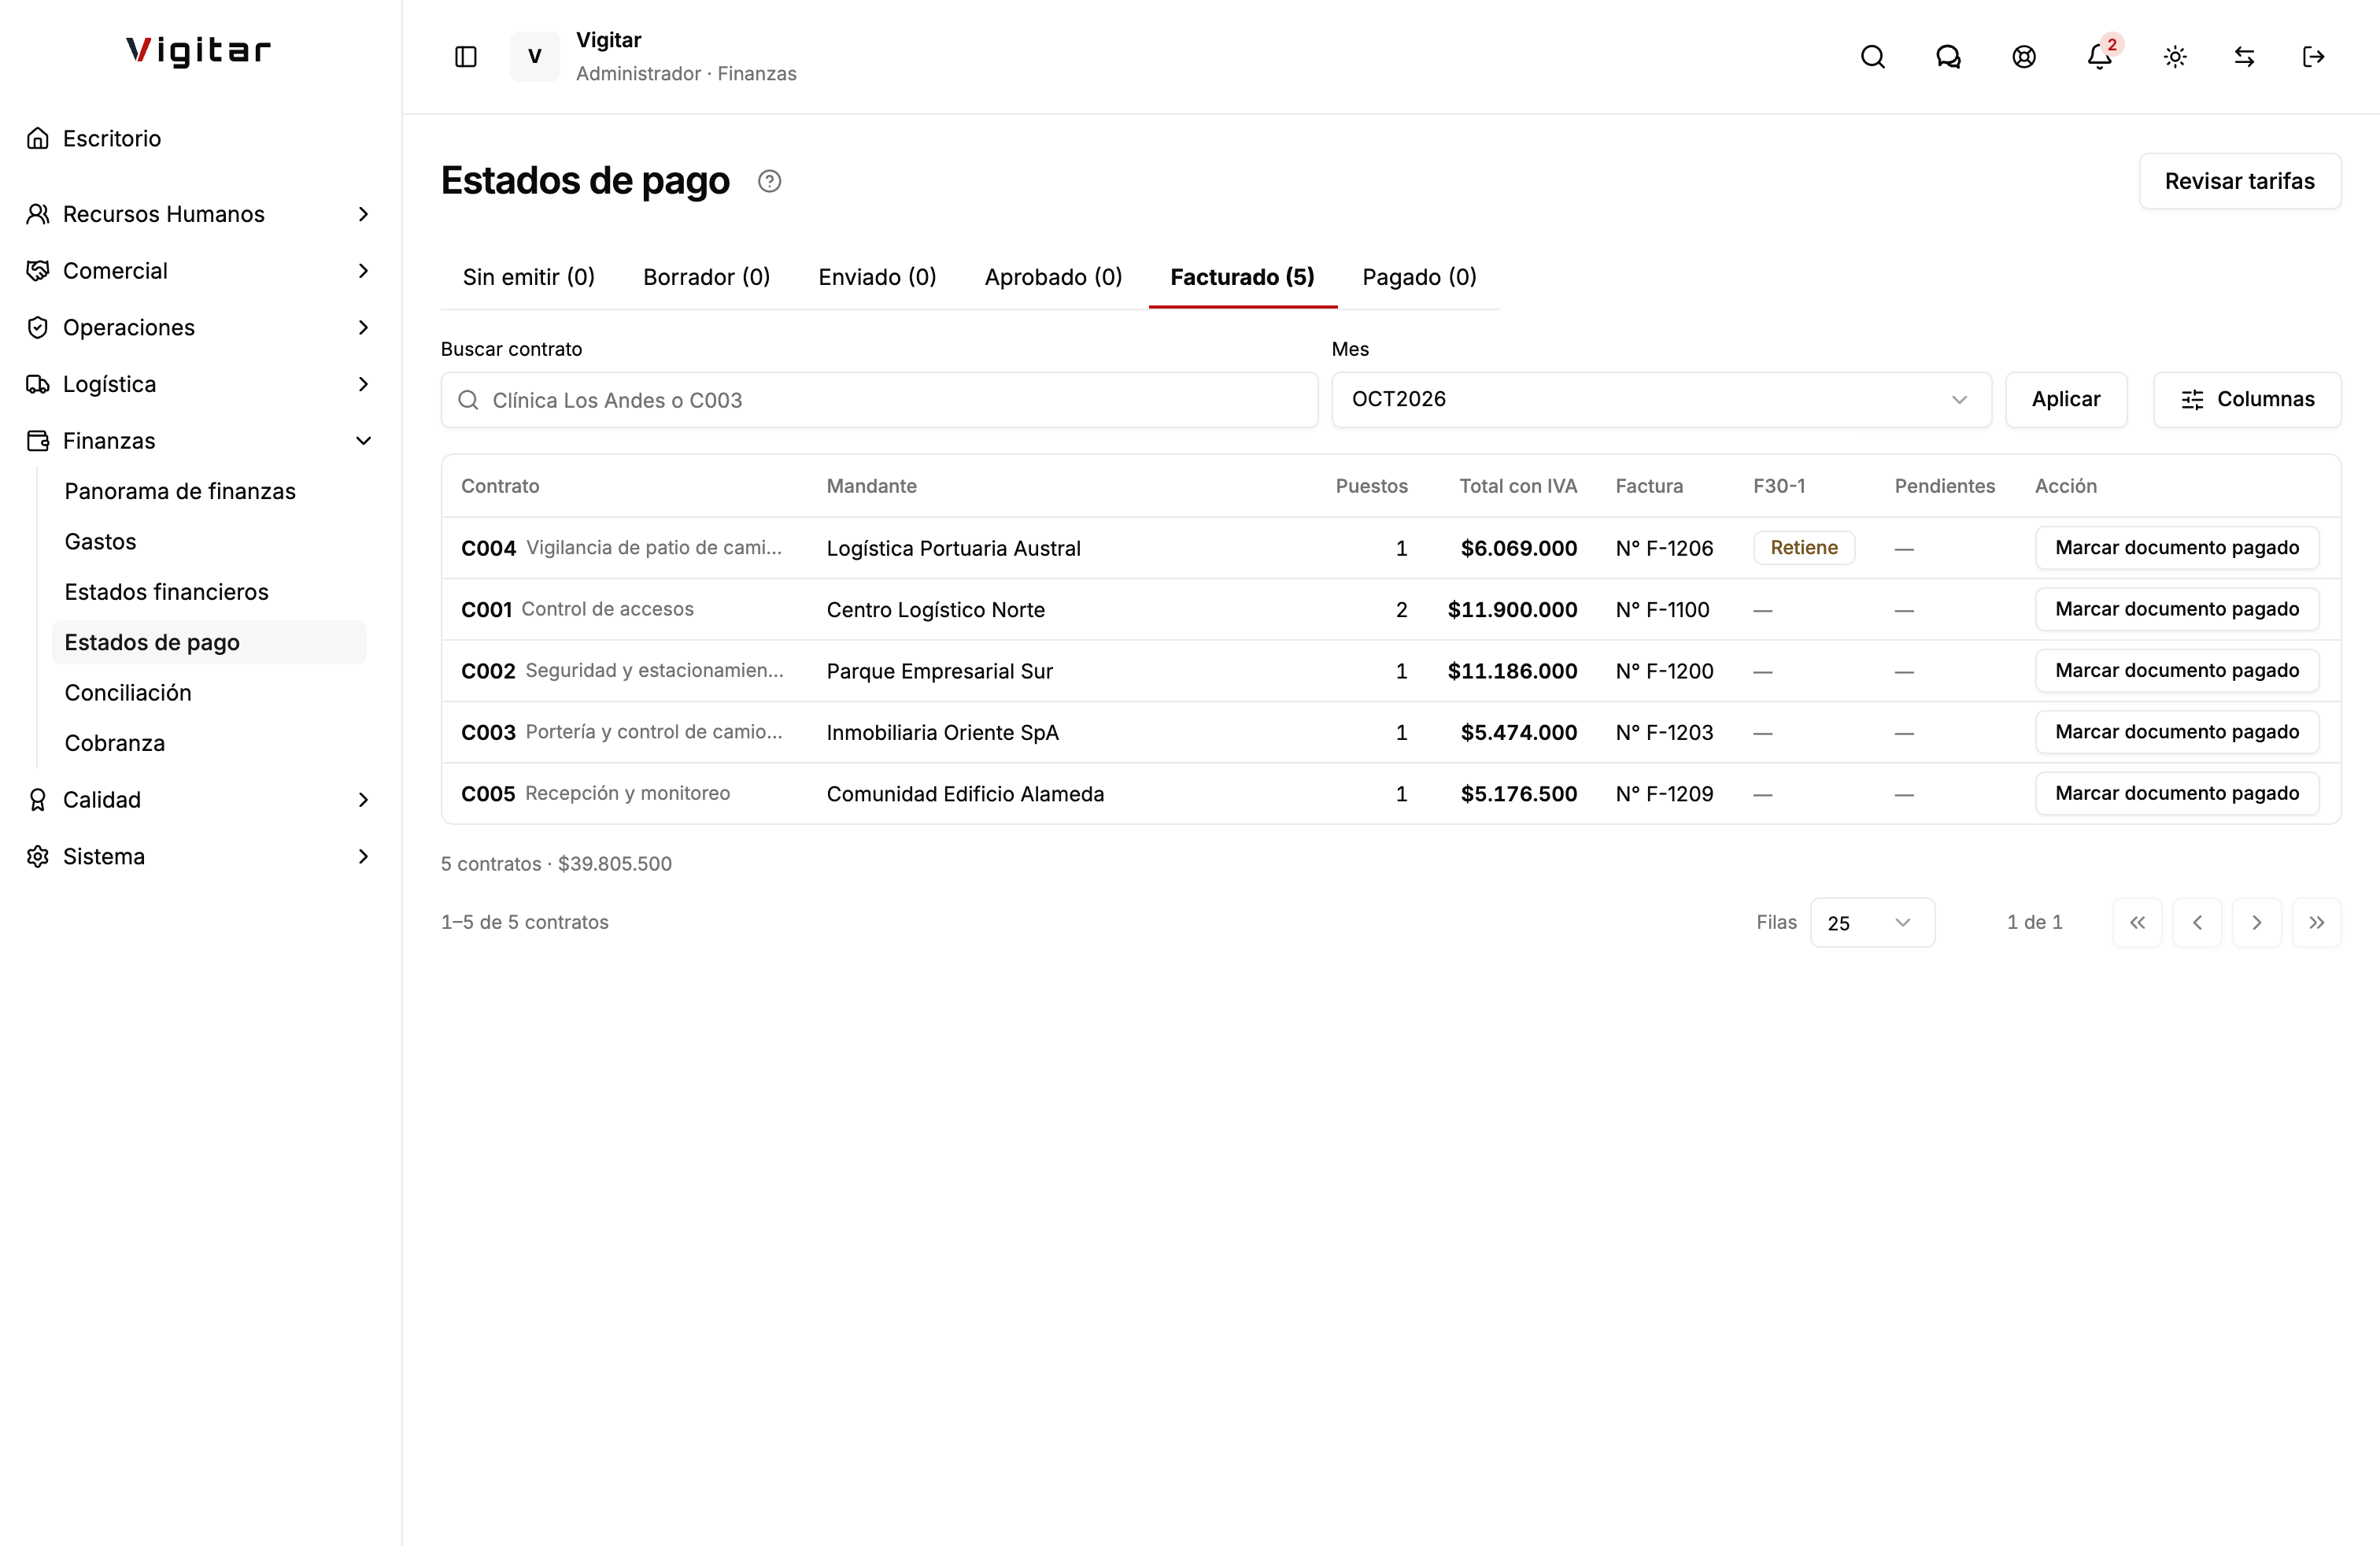Image resolution: width=2380 pixels, height=1546 pixels.
Task: Open the Columnas settings button
Action: click(2247, 400)
